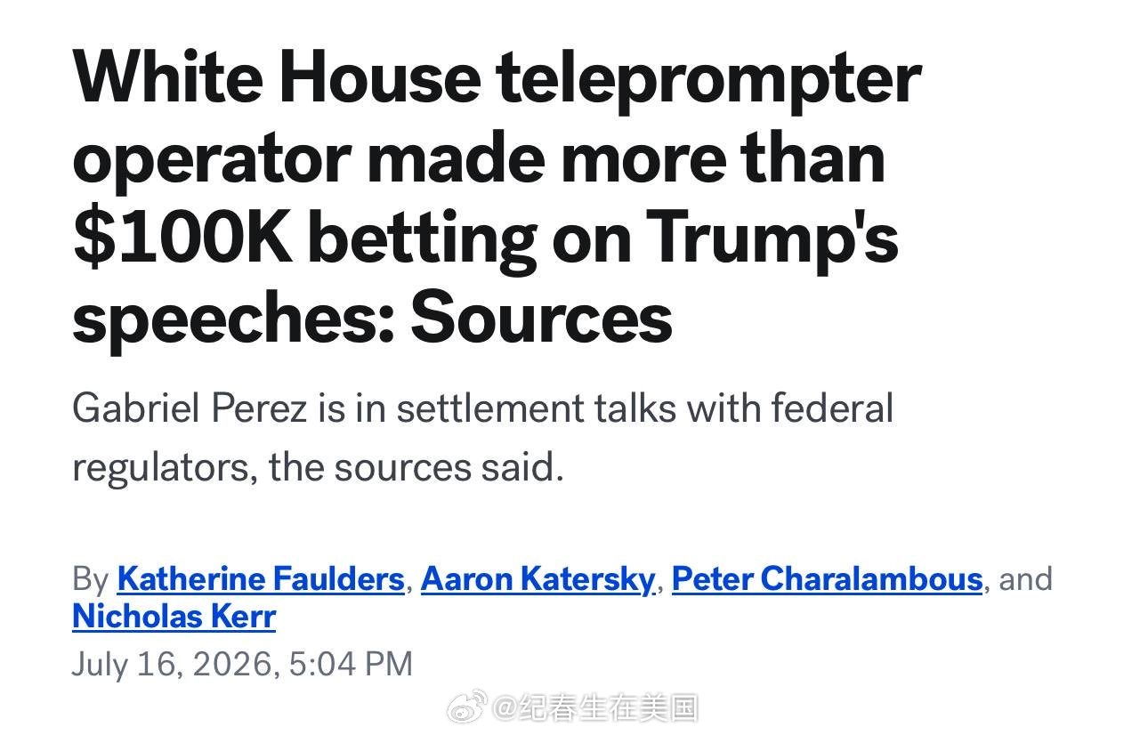Screen dimensions: 1148x735
Task: Open Nicholas Kerr author page
Action: [174, 616]
